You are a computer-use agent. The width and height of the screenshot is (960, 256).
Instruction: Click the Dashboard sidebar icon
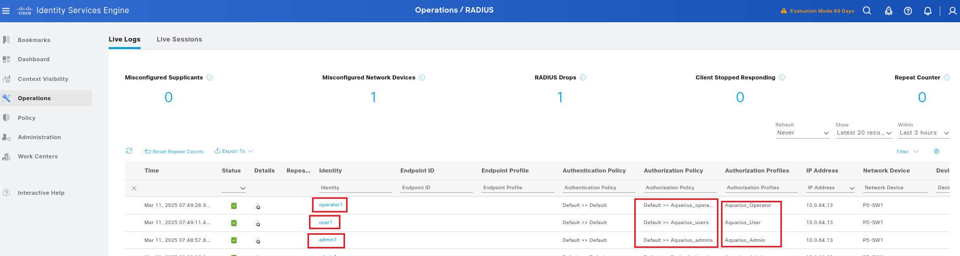tap(7, 59)
